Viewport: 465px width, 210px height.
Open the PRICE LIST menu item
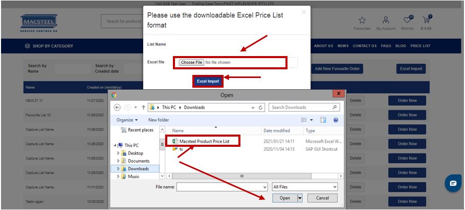click(x=420, y=46)
